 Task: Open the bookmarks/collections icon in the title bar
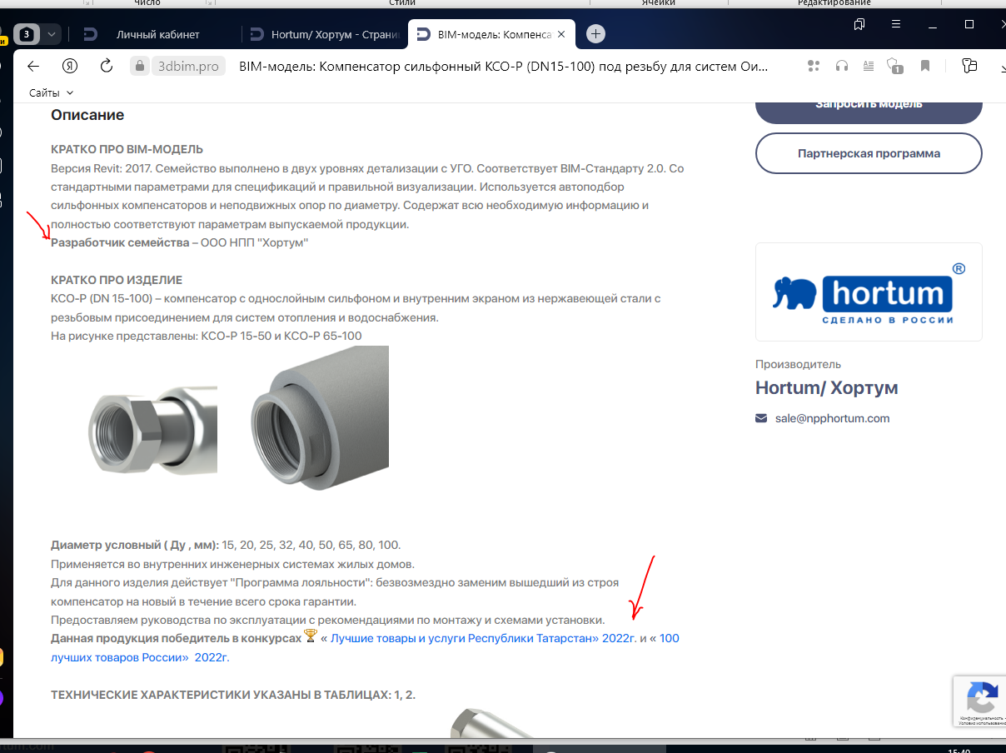(859, 25)
